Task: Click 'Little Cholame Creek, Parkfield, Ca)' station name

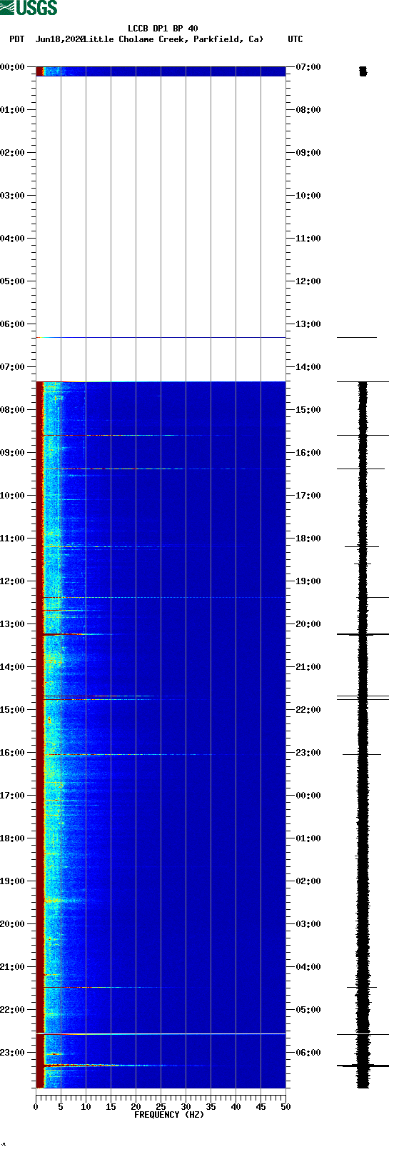Action: point(173,39)
